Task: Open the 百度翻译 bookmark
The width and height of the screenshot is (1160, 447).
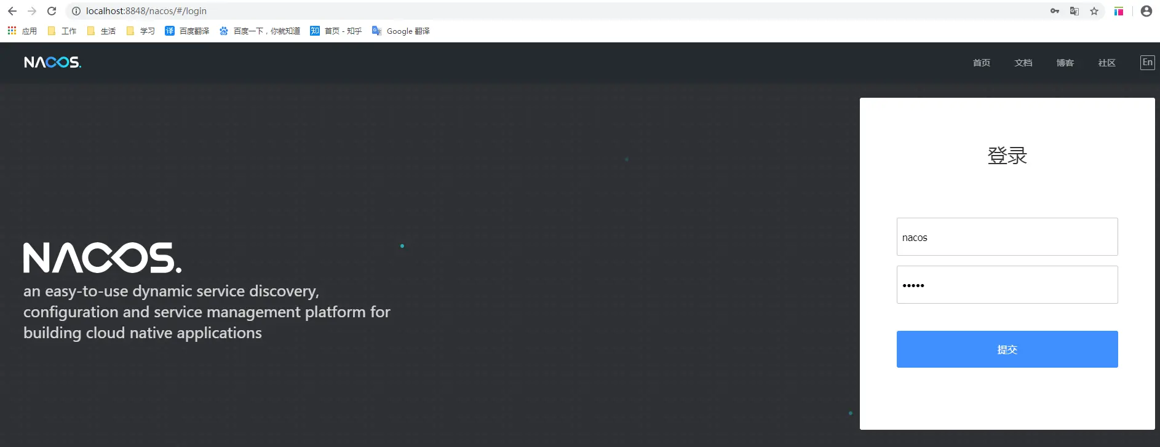Action: point(187,31)
